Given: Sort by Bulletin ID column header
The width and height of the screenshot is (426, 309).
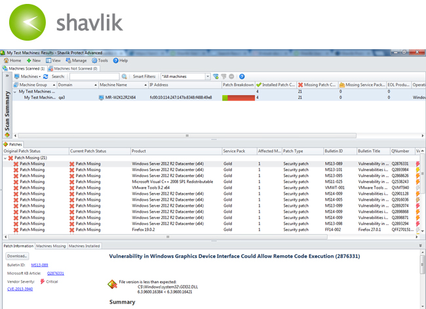Looking at the screenshot, I should pos(340,151).
